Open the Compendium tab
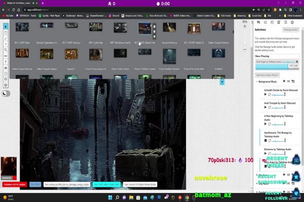This screenshot has width=304, height=202. pyautogui.click(x=279, y=22)
